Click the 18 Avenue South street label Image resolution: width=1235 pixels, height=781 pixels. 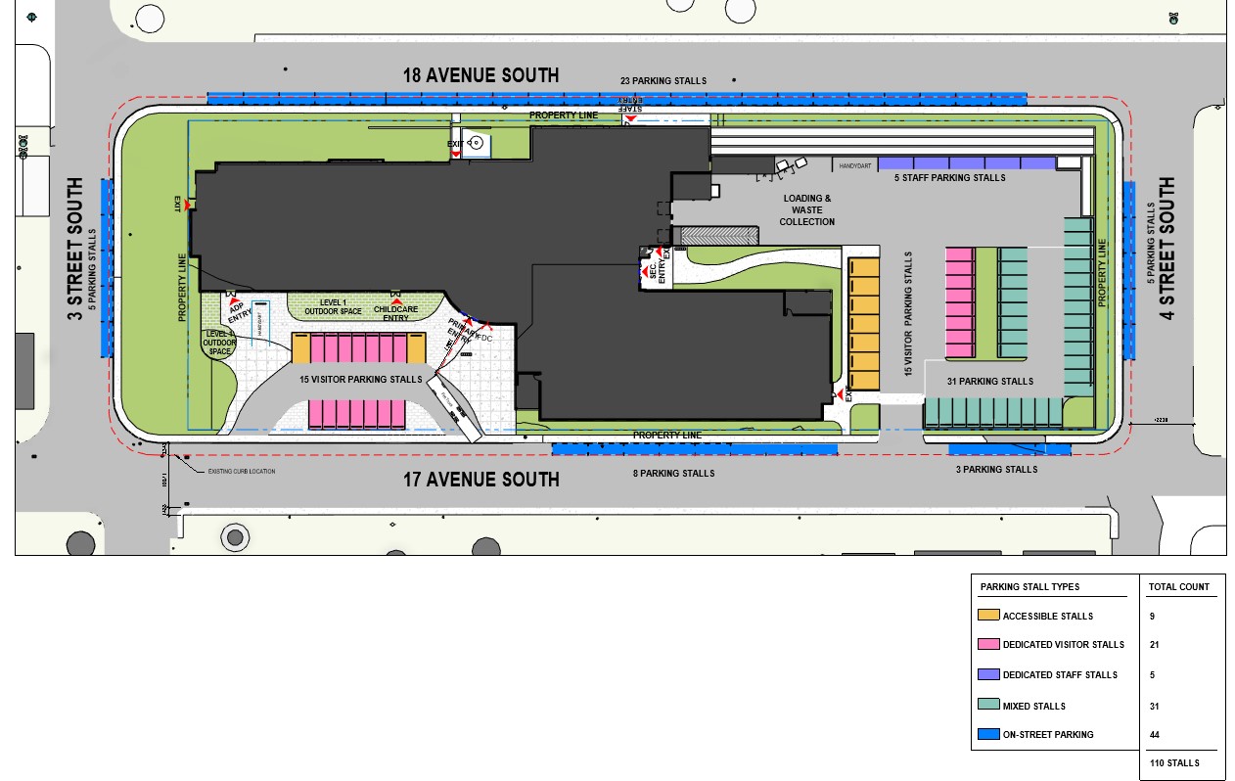pyautogui.click(x=480, y=75)
